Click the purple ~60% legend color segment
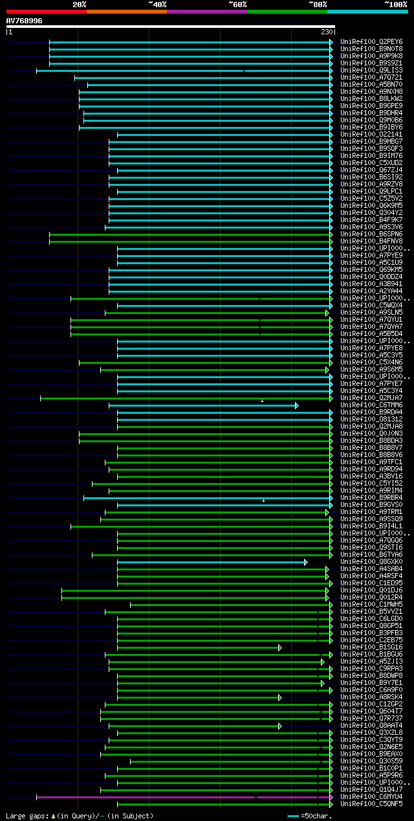 point(206,12)
